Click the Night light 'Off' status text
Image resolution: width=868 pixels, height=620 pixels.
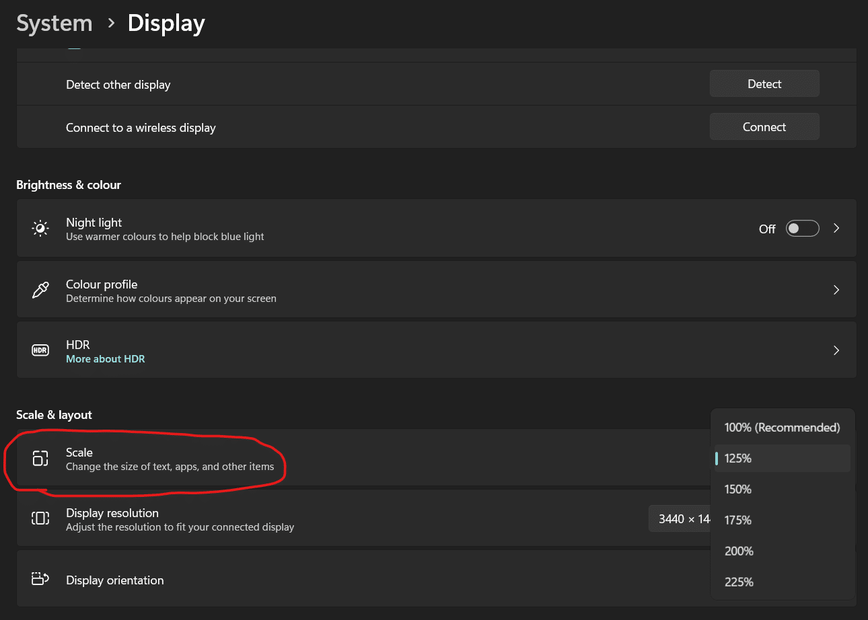(767, 229)
